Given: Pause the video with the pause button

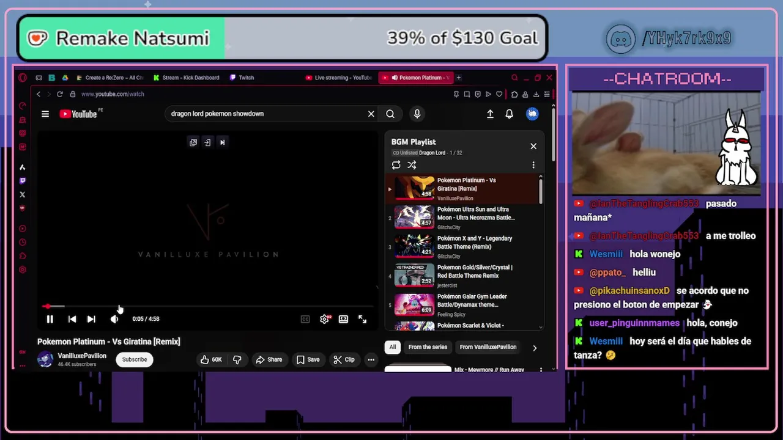Looking at the screenshot, I should tap(50, 319).
